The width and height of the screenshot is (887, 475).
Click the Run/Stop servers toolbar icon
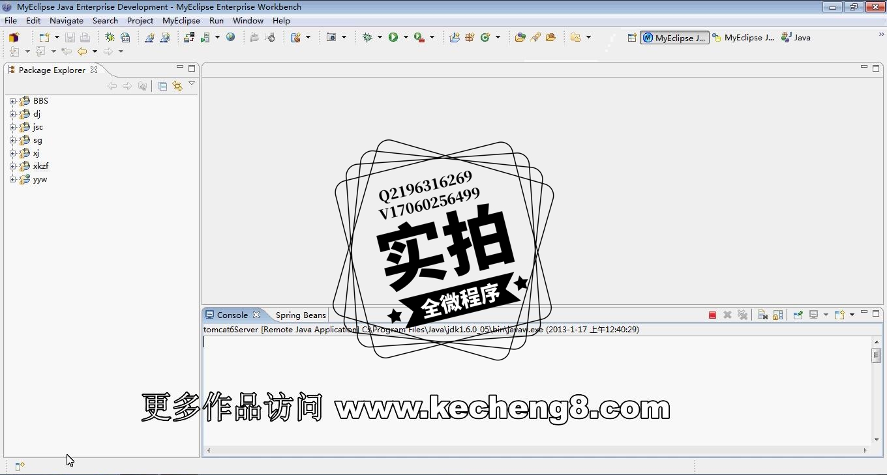(x=205, y=38)
